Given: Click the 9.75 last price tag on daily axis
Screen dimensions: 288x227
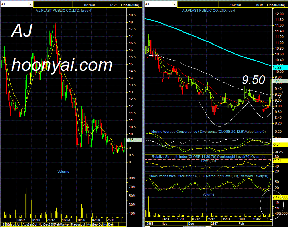Looking at the screenshot, I should click(x=280, y=81).
